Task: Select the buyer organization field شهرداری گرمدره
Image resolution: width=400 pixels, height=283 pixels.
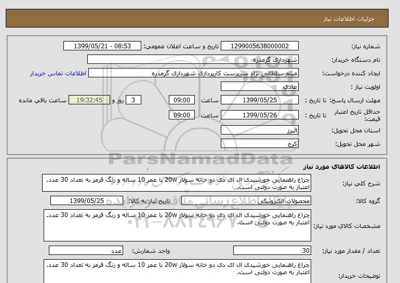Action: pyautogui.click(x=193, y=59)
